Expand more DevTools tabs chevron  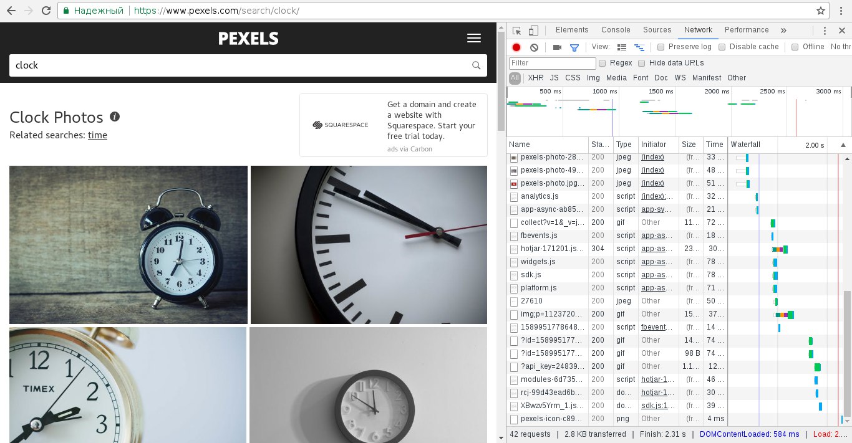pos(783,31)
